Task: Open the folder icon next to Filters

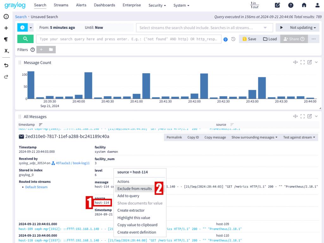Action: pos(51,49)
